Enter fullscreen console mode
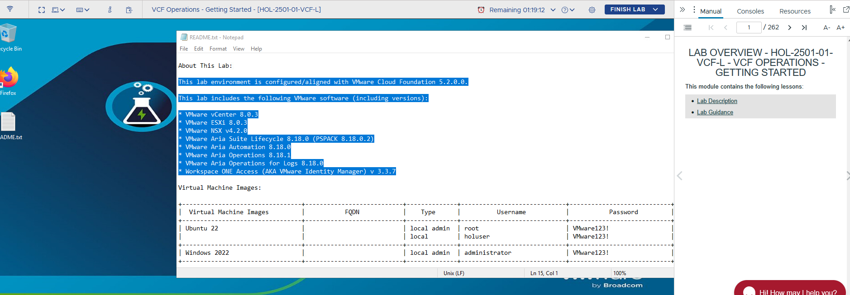This screenshot has width=850, height=295. pos(42,9)
